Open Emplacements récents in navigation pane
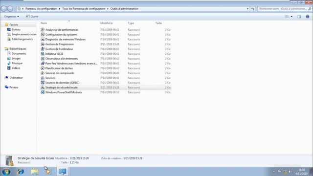This screenshot has width=313, height=176. click(x=24, y=34)
